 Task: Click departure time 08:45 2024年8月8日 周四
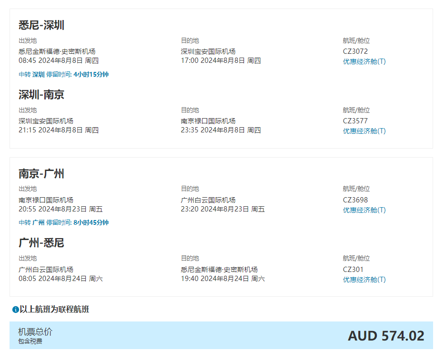pos(59,61)
